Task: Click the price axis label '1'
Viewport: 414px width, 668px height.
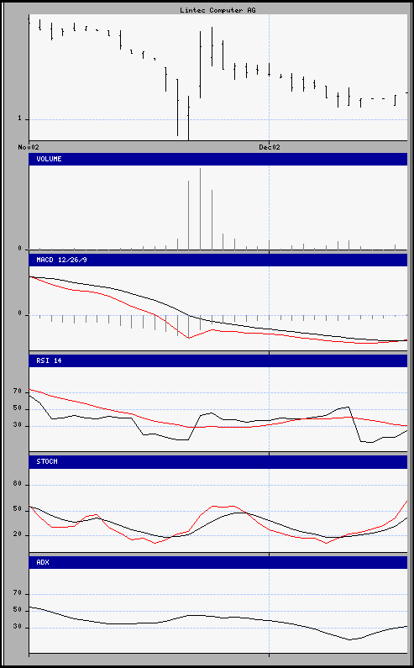Action: click(x=19, y=118)
